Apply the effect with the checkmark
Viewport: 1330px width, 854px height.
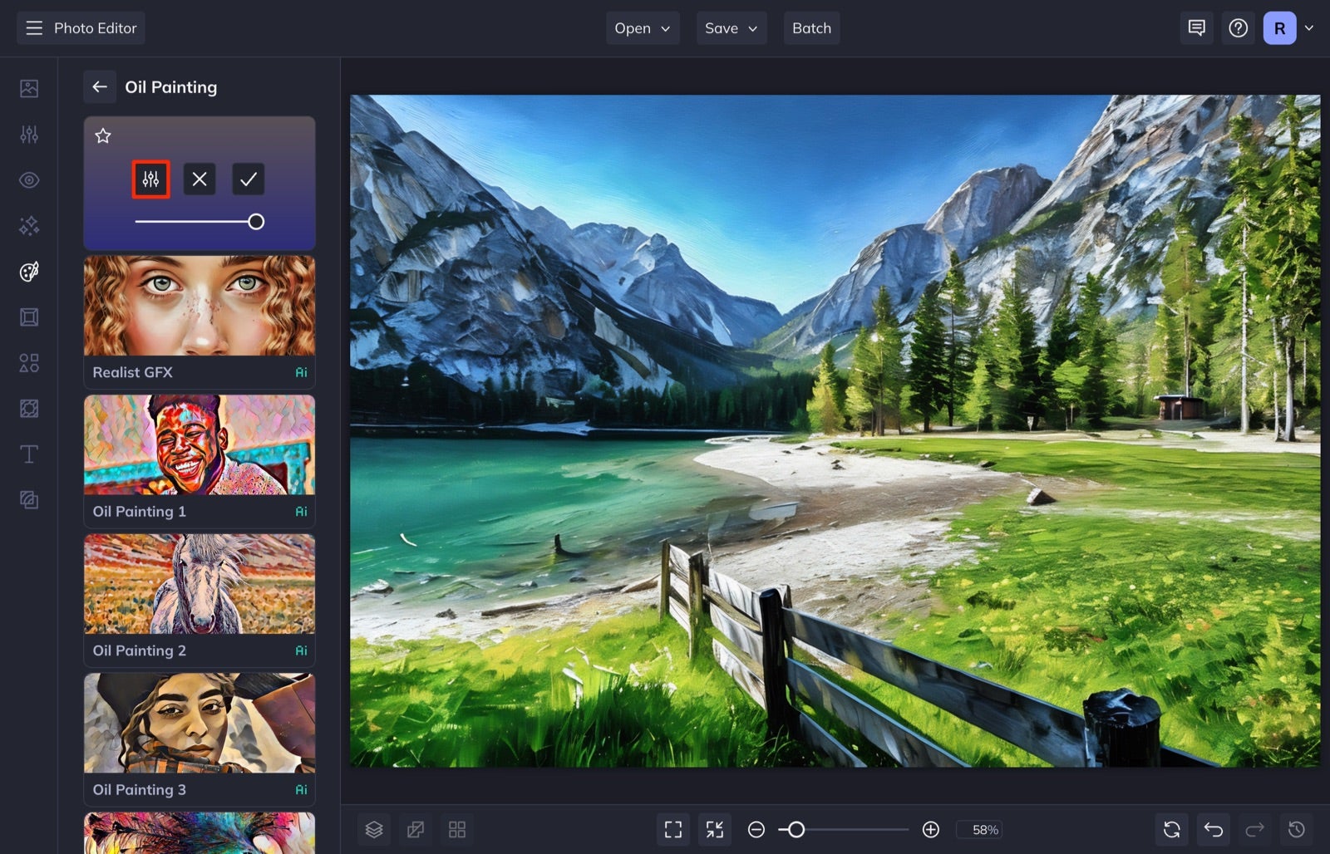[x=248, y=179]
